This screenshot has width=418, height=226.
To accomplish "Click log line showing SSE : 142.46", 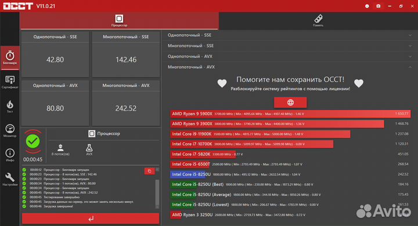I will (63, 174).
